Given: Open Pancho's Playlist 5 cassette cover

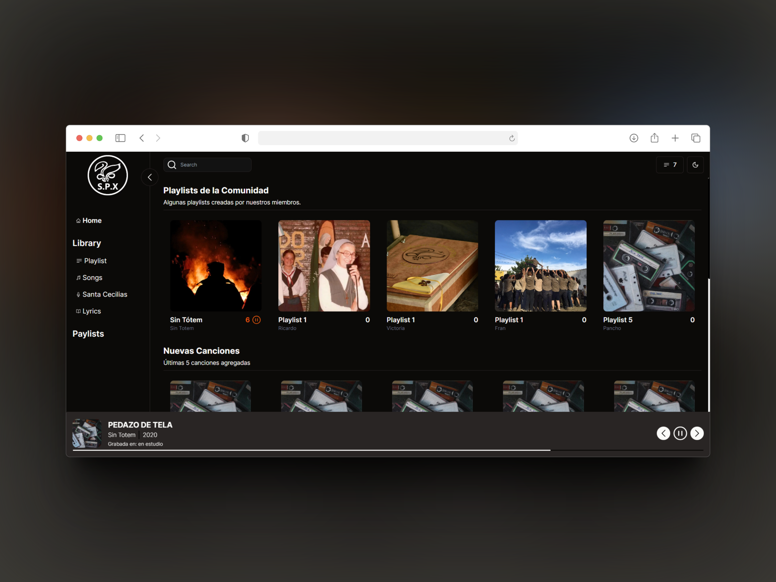Looking at the screenshot, I should (649, 265).
